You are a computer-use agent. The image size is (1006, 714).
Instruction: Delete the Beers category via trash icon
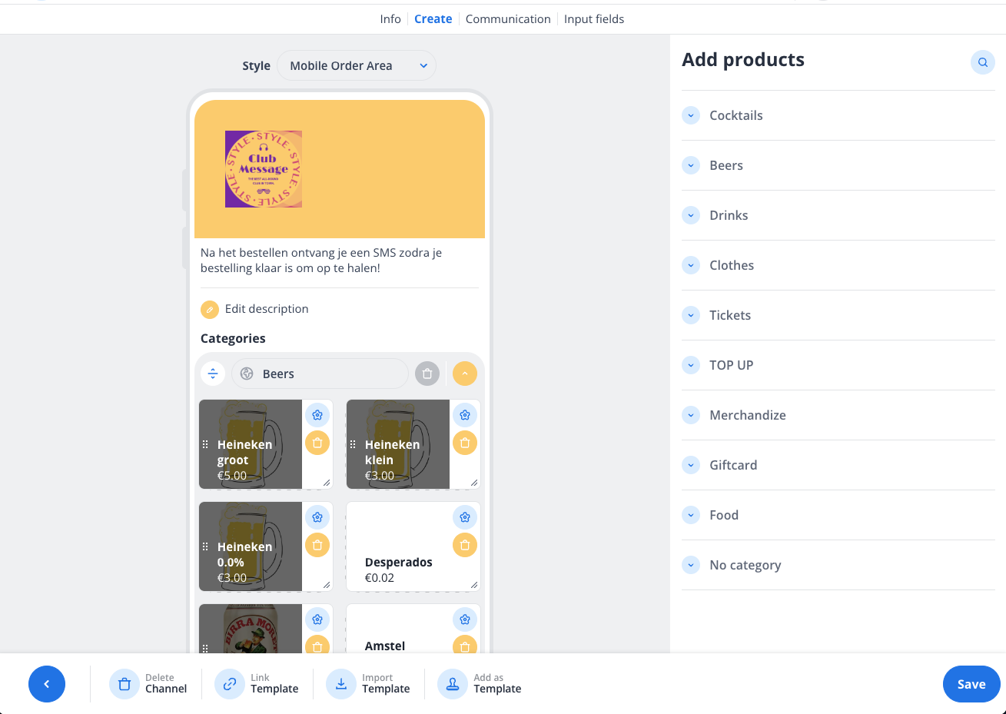pyautogui.click(x=427, y=374)
